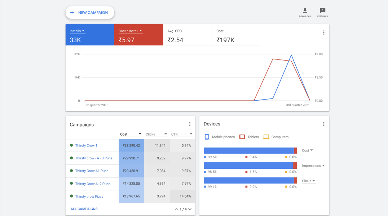This screenshot has height=216, width=388.
Task: Select the ₹197K Cost metric tile
Action: [236, 35]
